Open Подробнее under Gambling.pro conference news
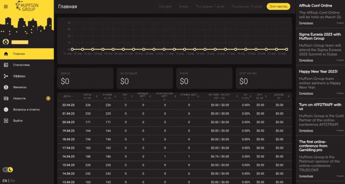Image resolution: width=345 pixels, height=184 pixels. [x=306, y=176]
